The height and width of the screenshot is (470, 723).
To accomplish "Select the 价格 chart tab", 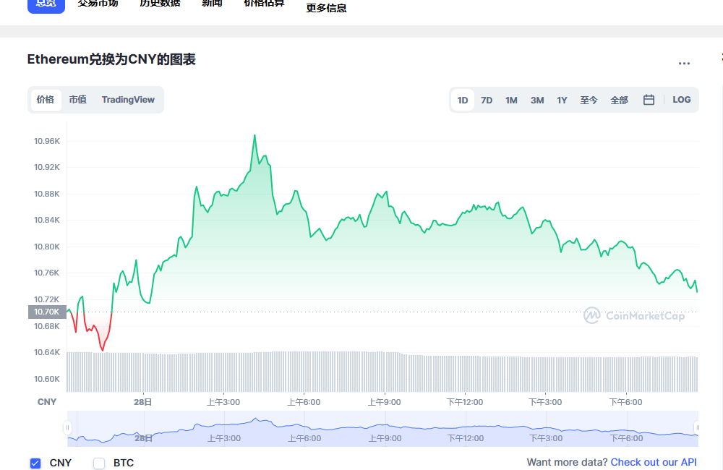I will point(45,100).
